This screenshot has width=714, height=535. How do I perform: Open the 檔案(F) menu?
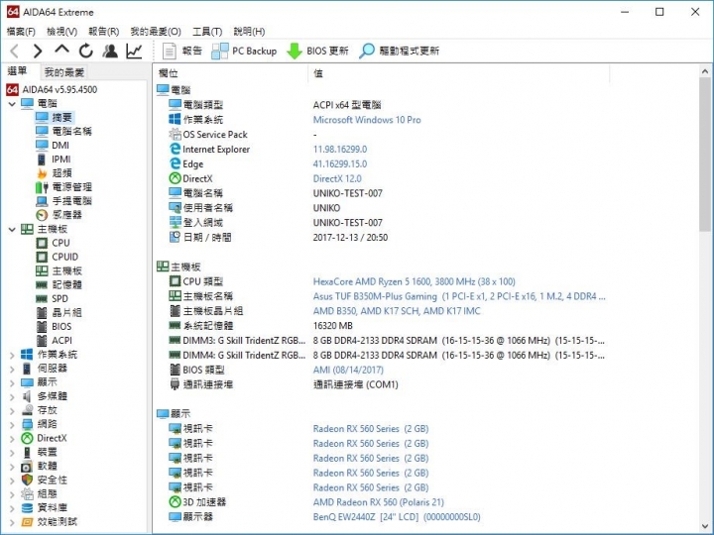click(x=21, y=32)
